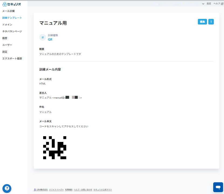Open the three-dot more options button
Screen dimensions: 224x194
211,22
